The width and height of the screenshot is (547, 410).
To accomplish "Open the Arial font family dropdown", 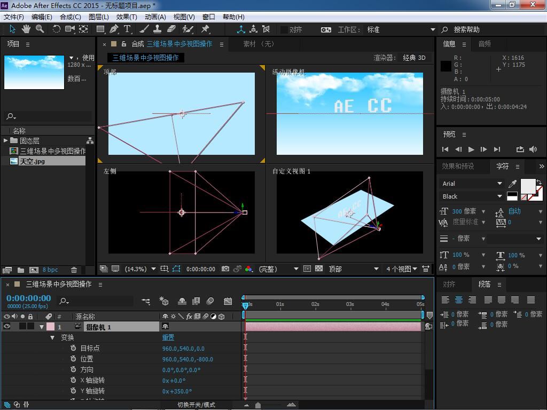I will click(472, 184).
